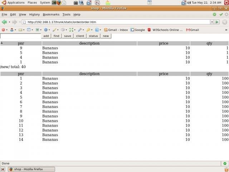229x172 pixels.
Task: Click the green checkmark validation icon
Action: click(x=221, y=14)
